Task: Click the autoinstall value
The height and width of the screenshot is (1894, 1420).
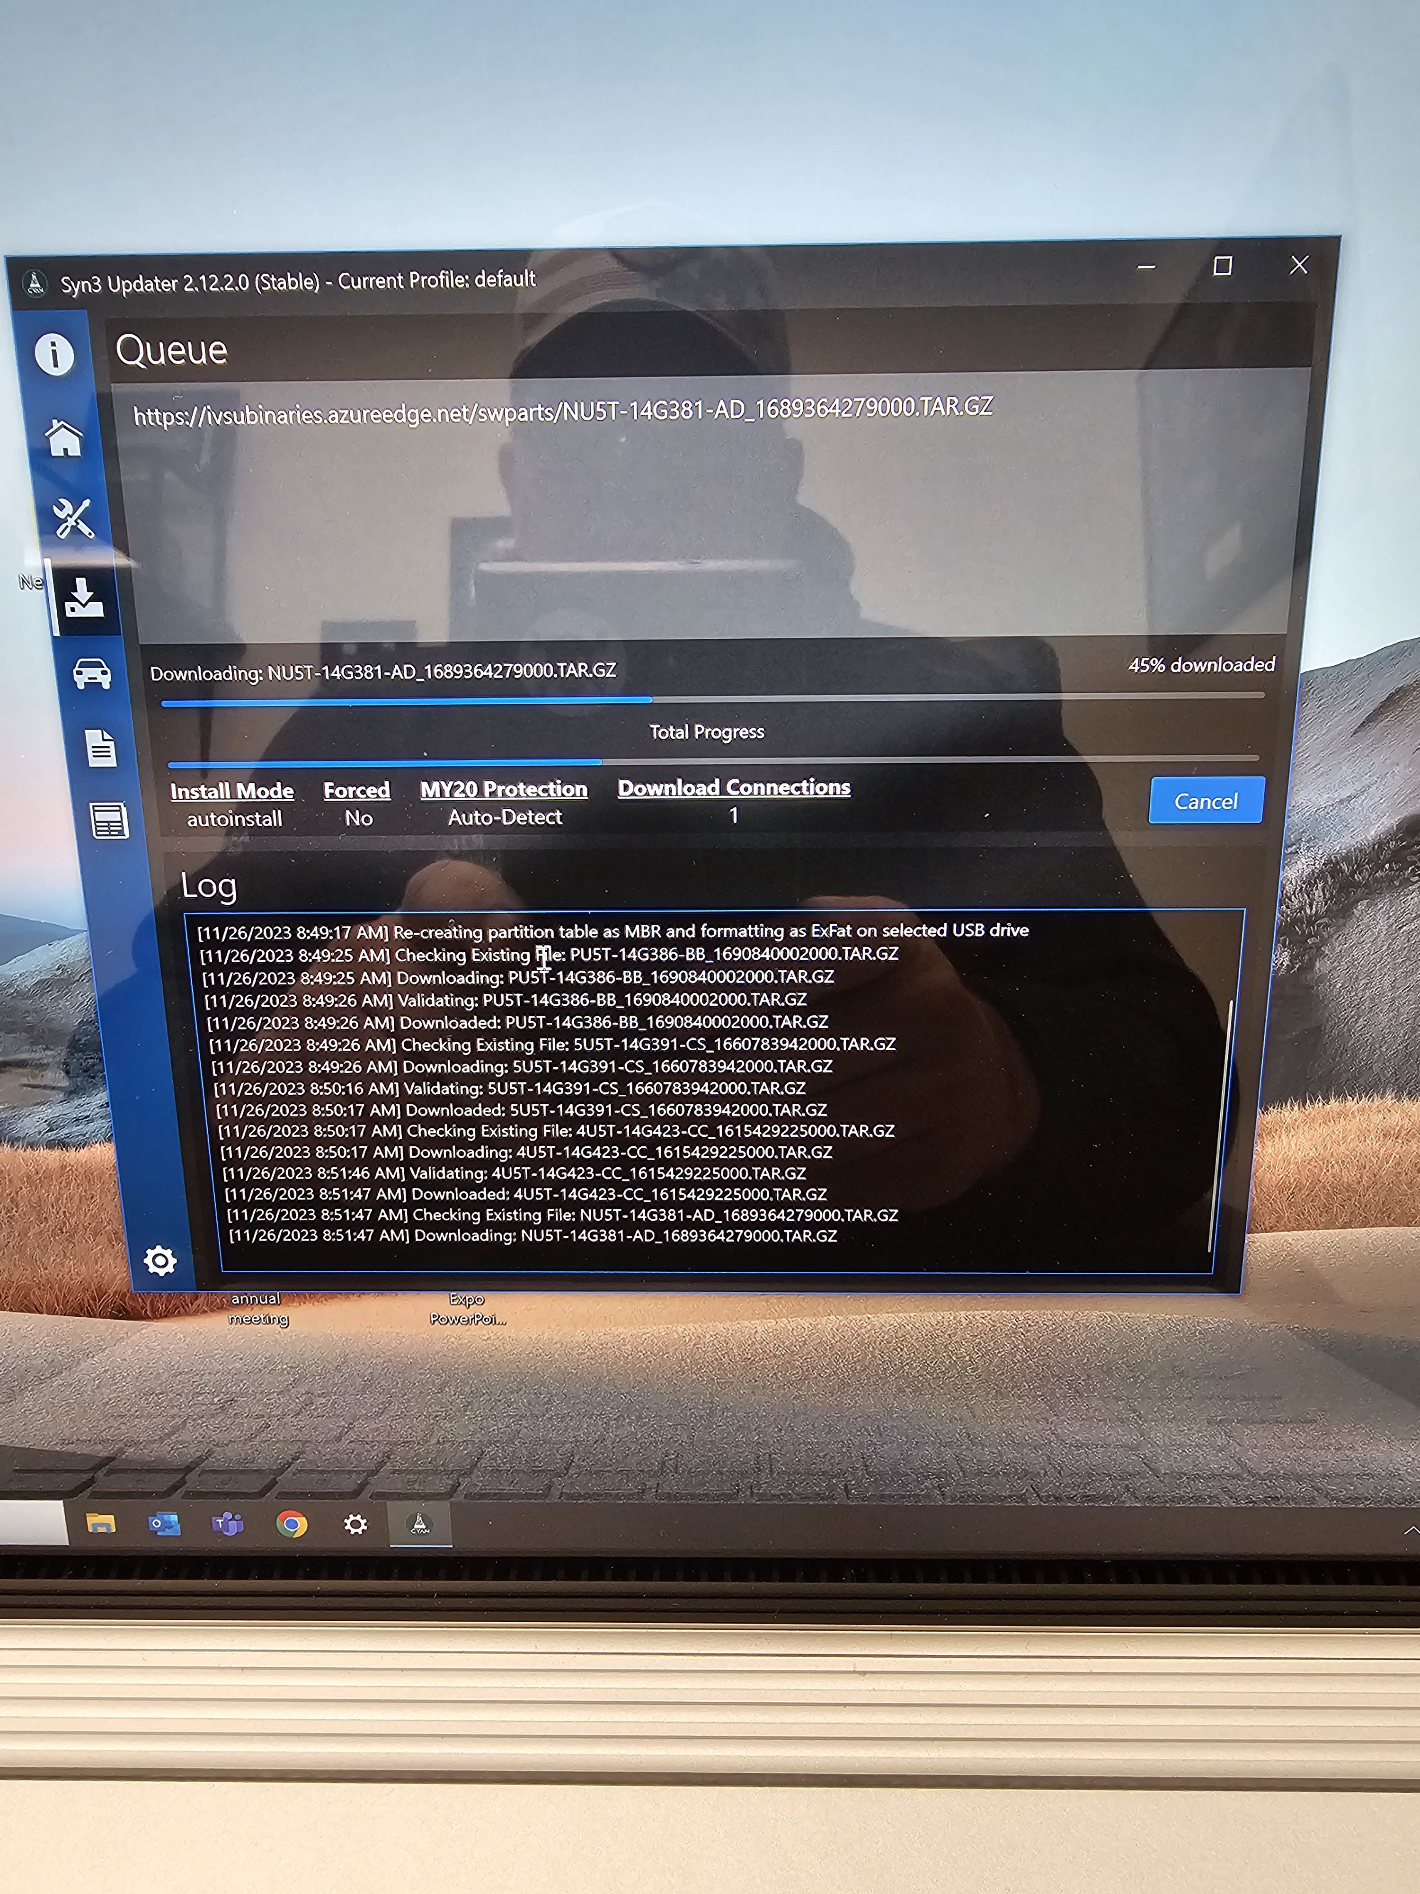Action: pos(234,819)
